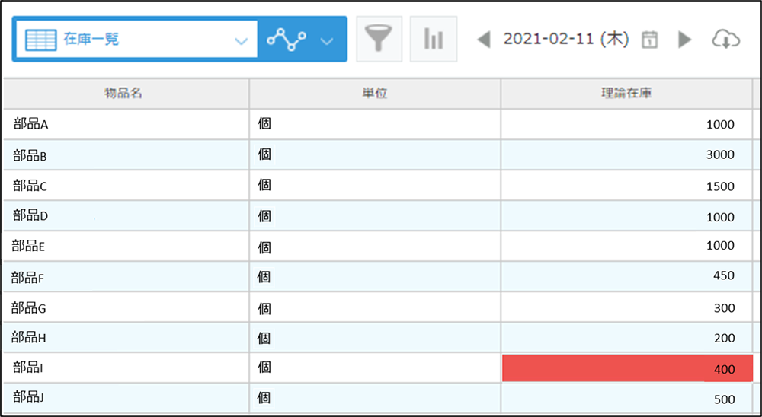Expand the 在庫一覧 view dropdown chevron
The height and width of the screenshot is (417, 762).
[242, 40]
